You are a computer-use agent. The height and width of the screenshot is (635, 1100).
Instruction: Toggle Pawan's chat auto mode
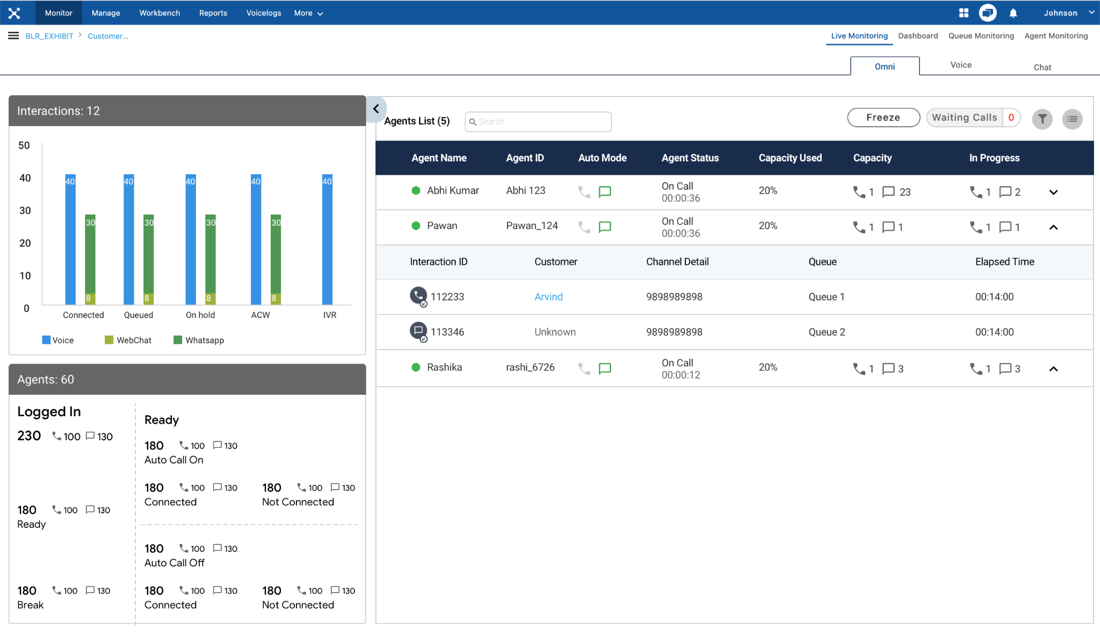point(605,227)
